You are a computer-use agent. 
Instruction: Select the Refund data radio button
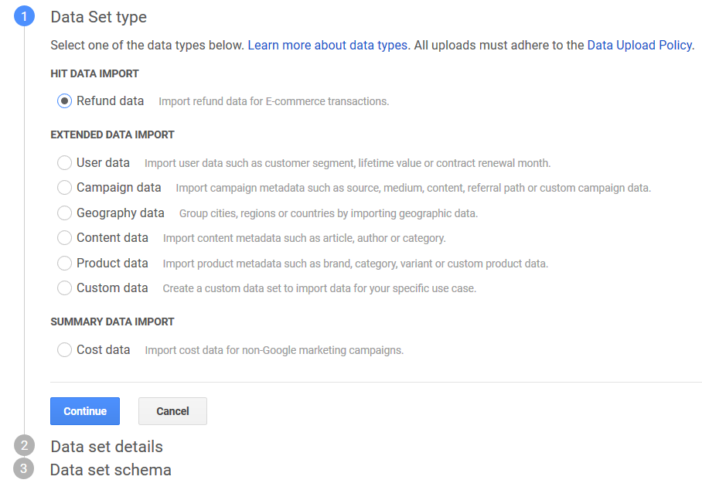coord(65,101)
